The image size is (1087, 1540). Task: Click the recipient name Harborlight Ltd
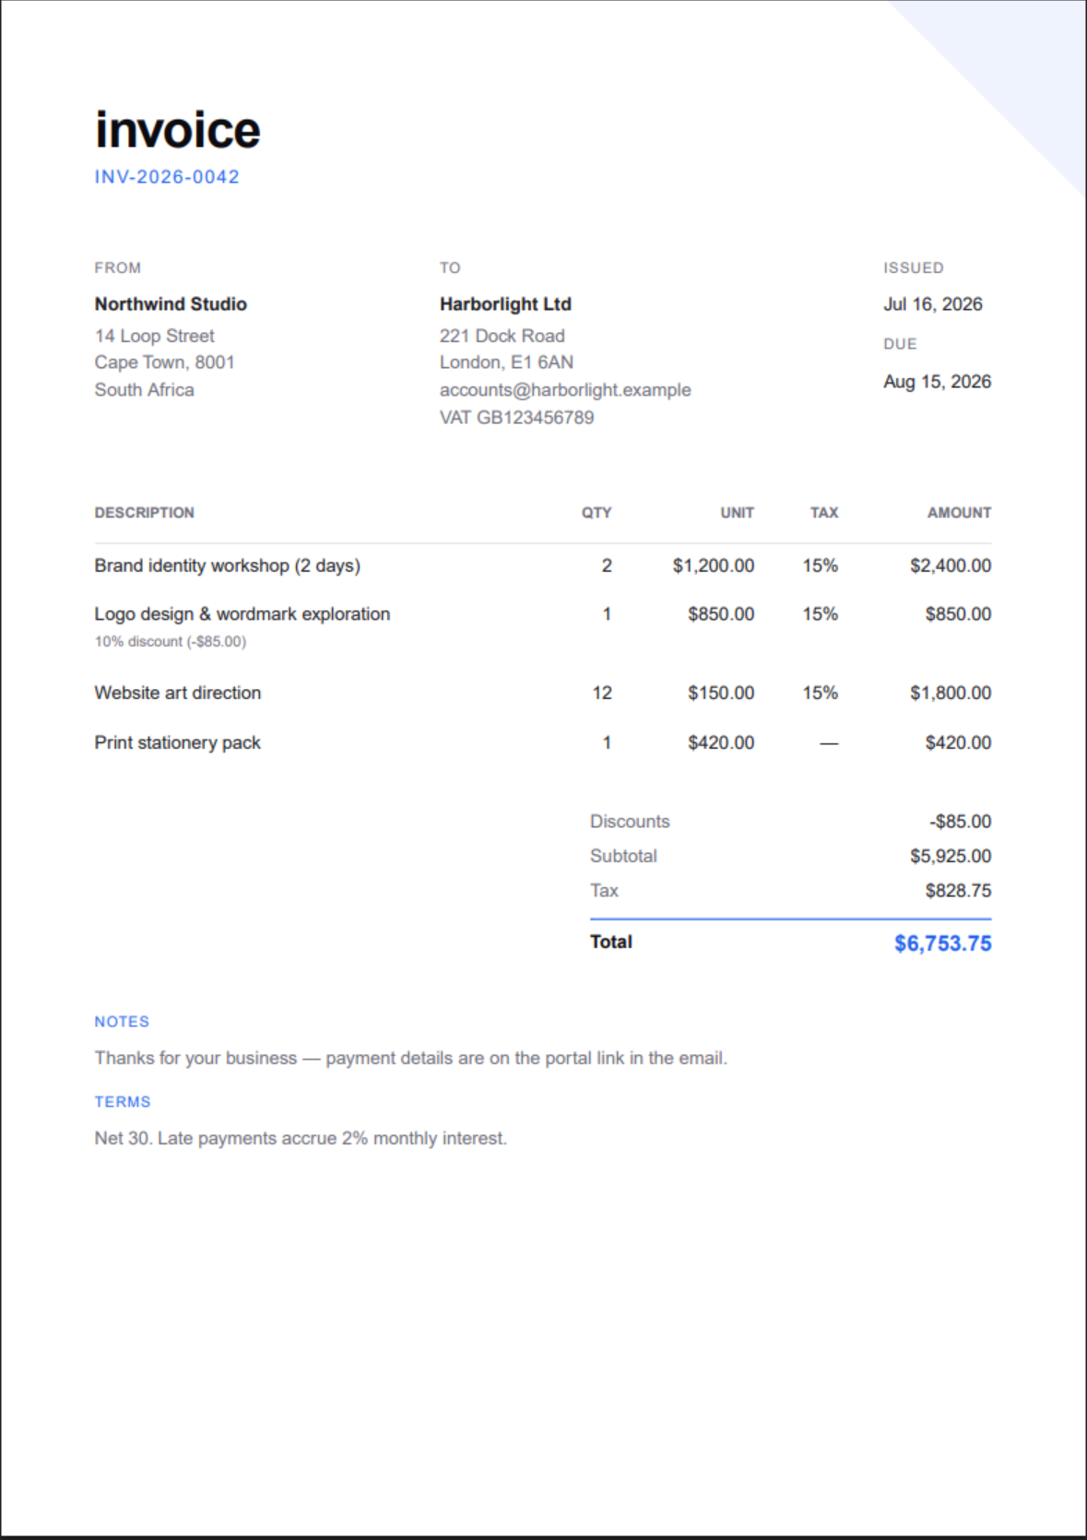pos(505,304)
